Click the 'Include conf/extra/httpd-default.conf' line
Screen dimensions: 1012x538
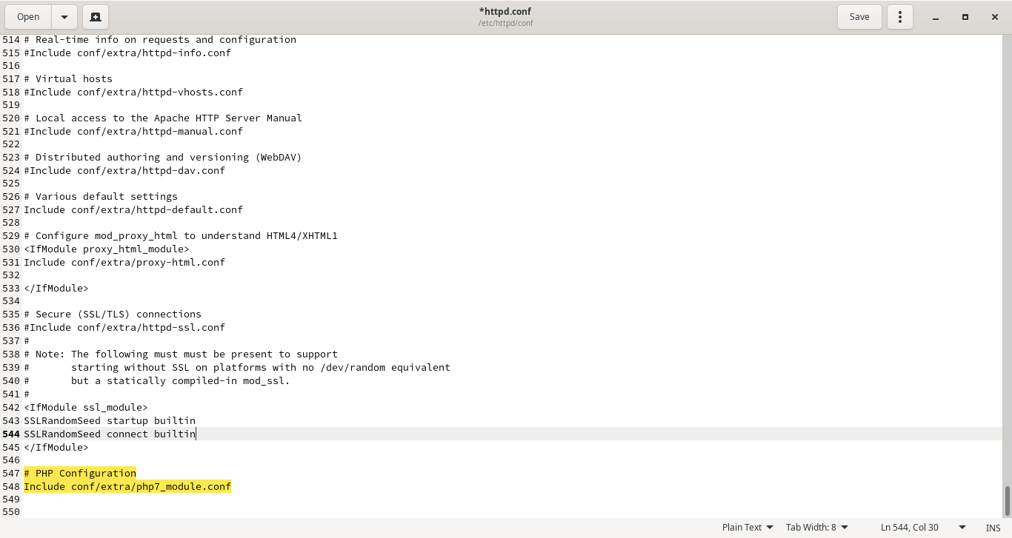[x=133, y=210]
